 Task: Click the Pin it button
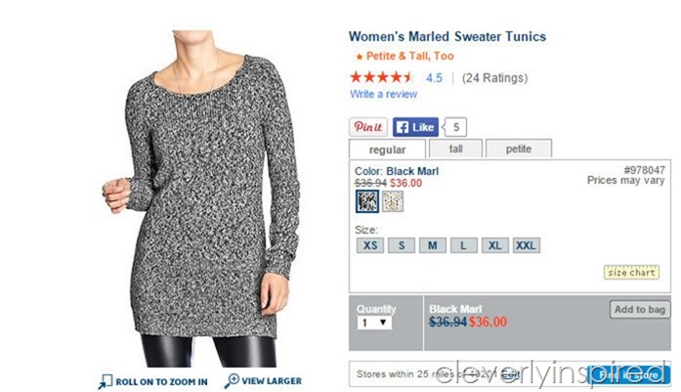(368, 127)
